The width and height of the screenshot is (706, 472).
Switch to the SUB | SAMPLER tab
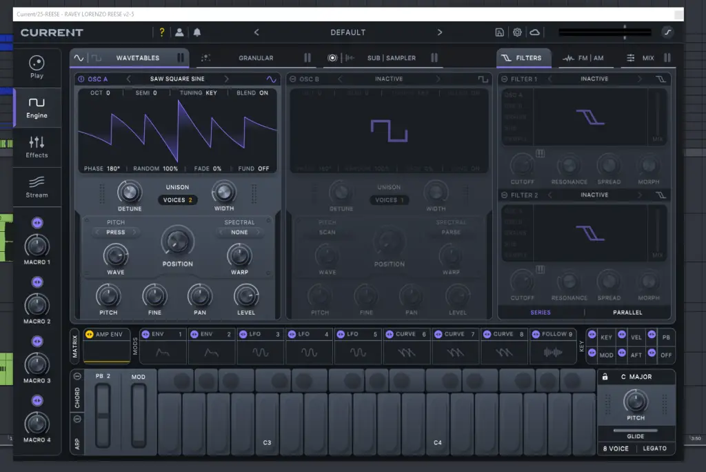pos(383,58)
